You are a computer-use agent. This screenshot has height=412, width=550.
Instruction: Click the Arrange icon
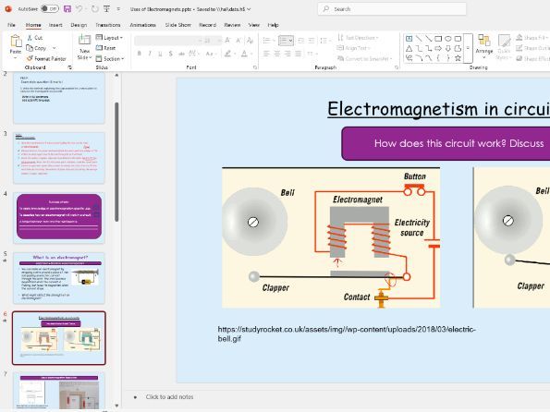coord(484,41)
